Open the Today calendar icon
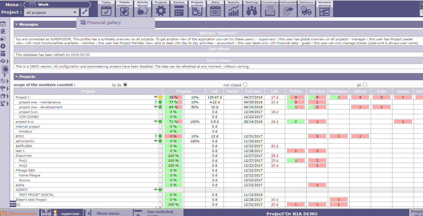The height and width of the screenshot is (216, 423). 106,9
